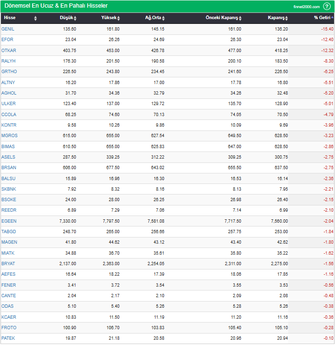
Task: Sort by Önceki Kapanış column icon
Action: click(x=241, y=18)
